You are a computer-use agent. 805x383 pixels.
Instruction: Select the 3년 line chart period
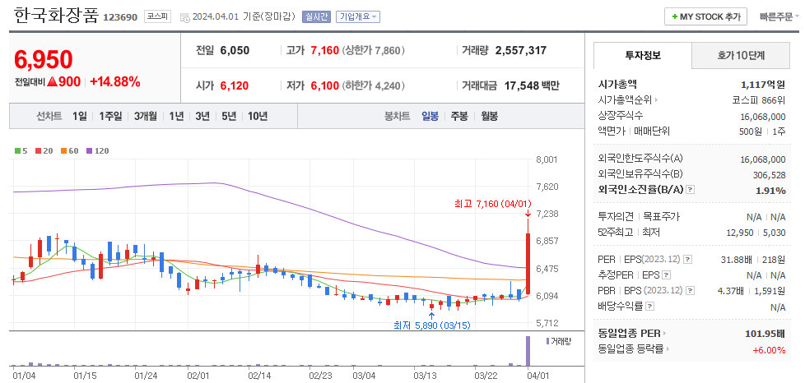point(202,117)
